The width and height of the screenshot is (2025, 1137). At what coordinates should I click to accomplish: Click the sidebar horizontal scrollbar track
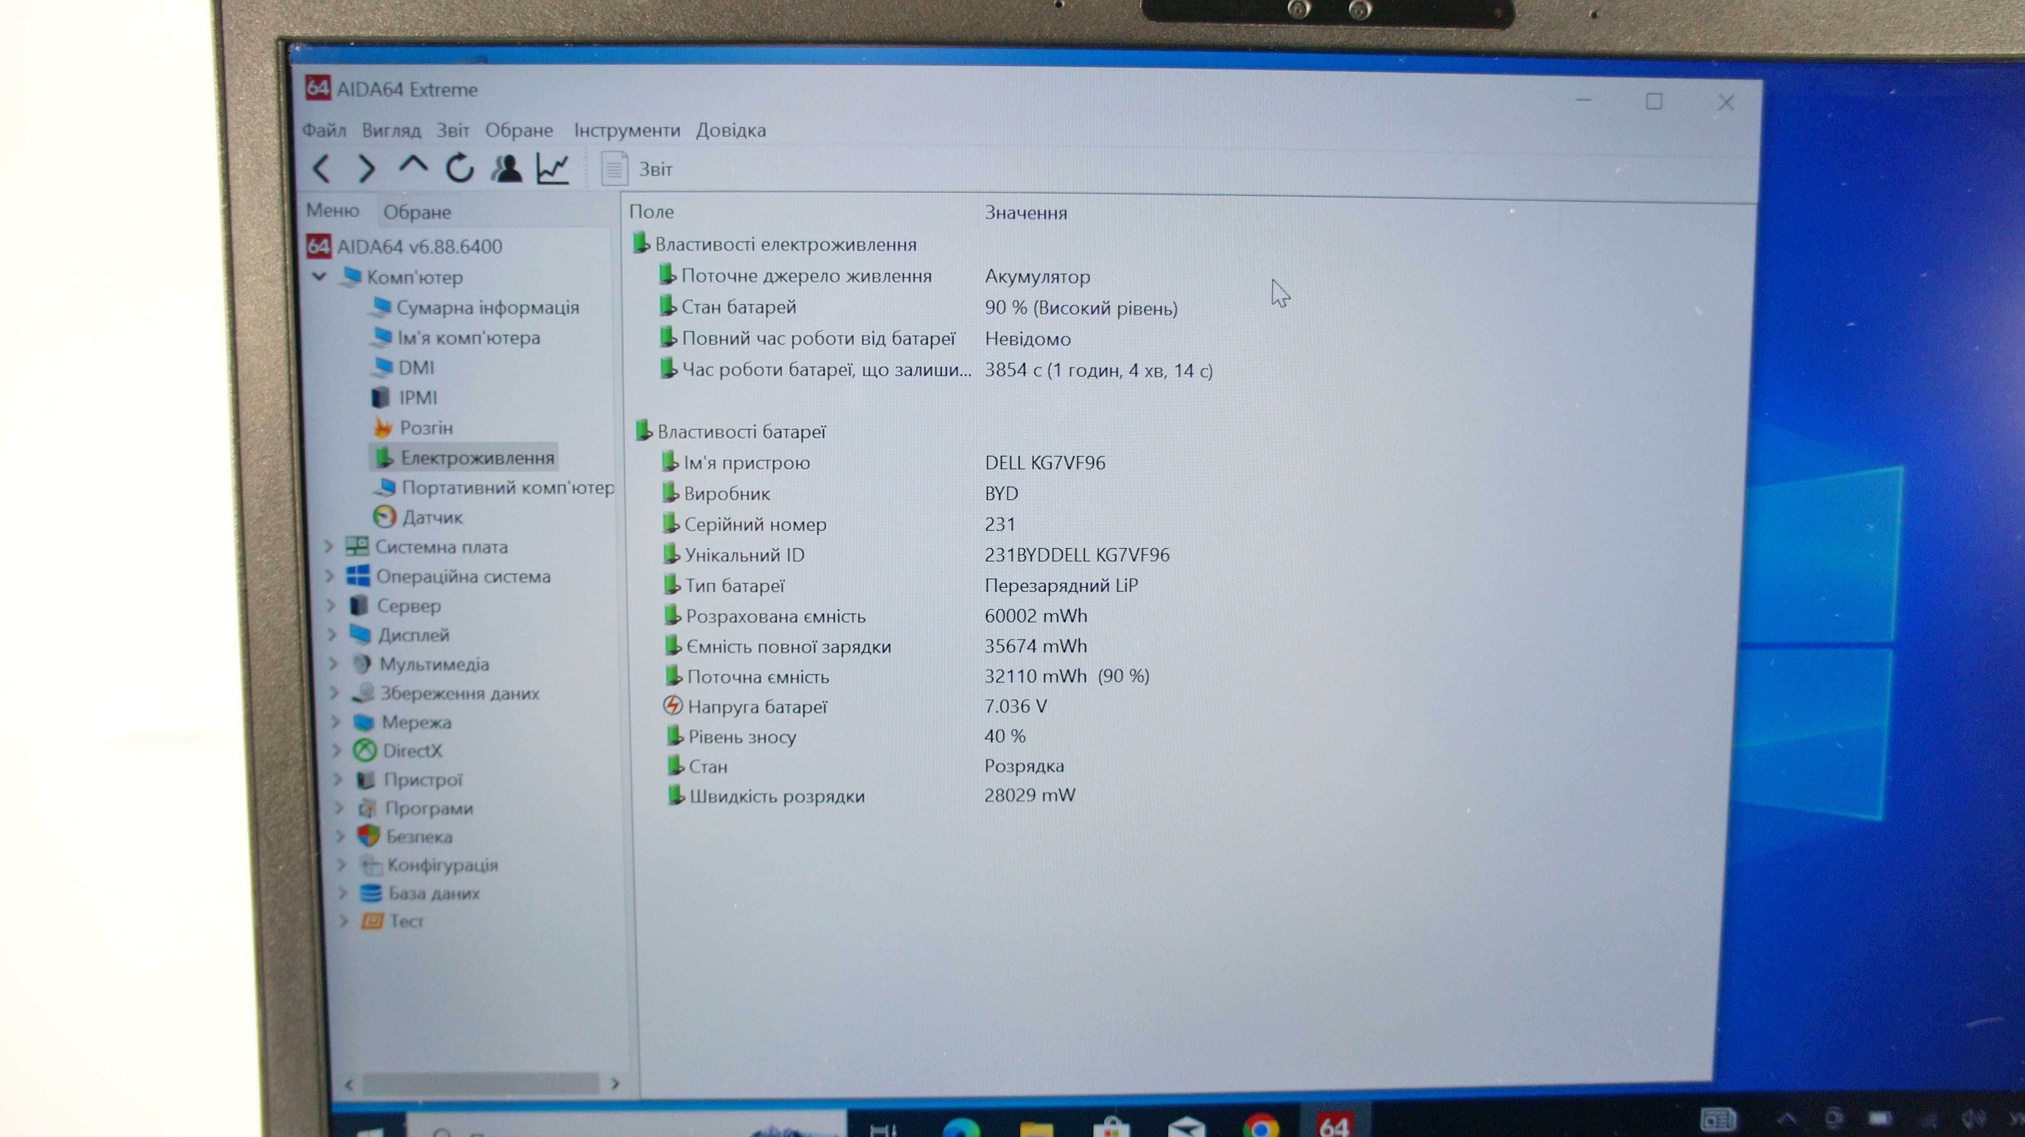pos(480,1084)
